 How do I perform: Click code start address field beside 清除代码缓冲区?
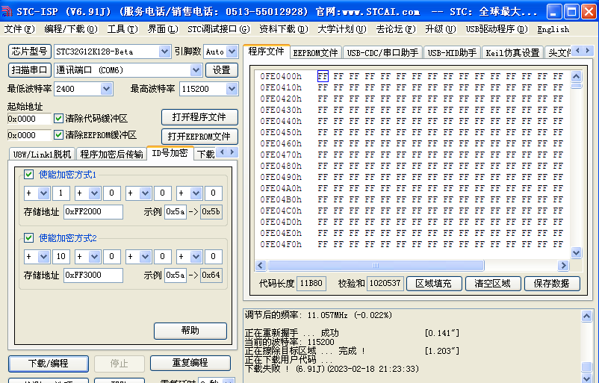[x=29, y=119]
